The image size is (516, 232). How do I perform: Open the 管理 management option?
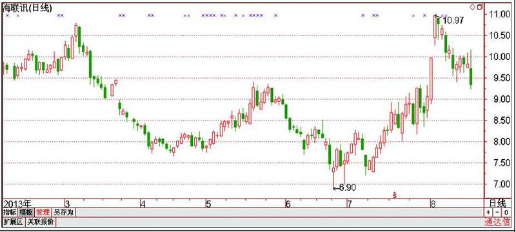click(43, 213)
